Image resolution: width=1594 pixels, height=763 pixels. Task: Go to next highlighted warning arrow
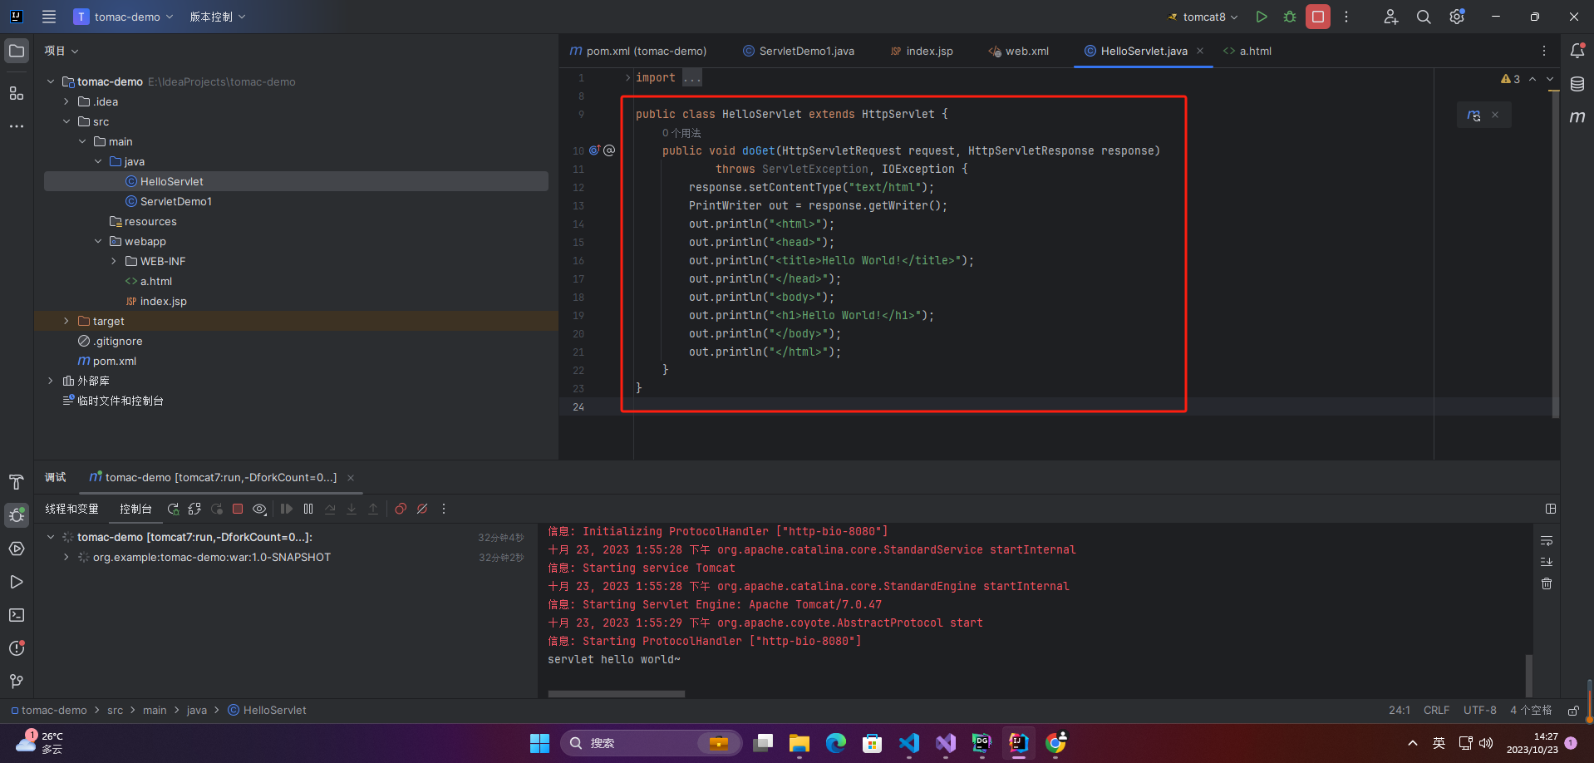click(x=1550, y=79)
